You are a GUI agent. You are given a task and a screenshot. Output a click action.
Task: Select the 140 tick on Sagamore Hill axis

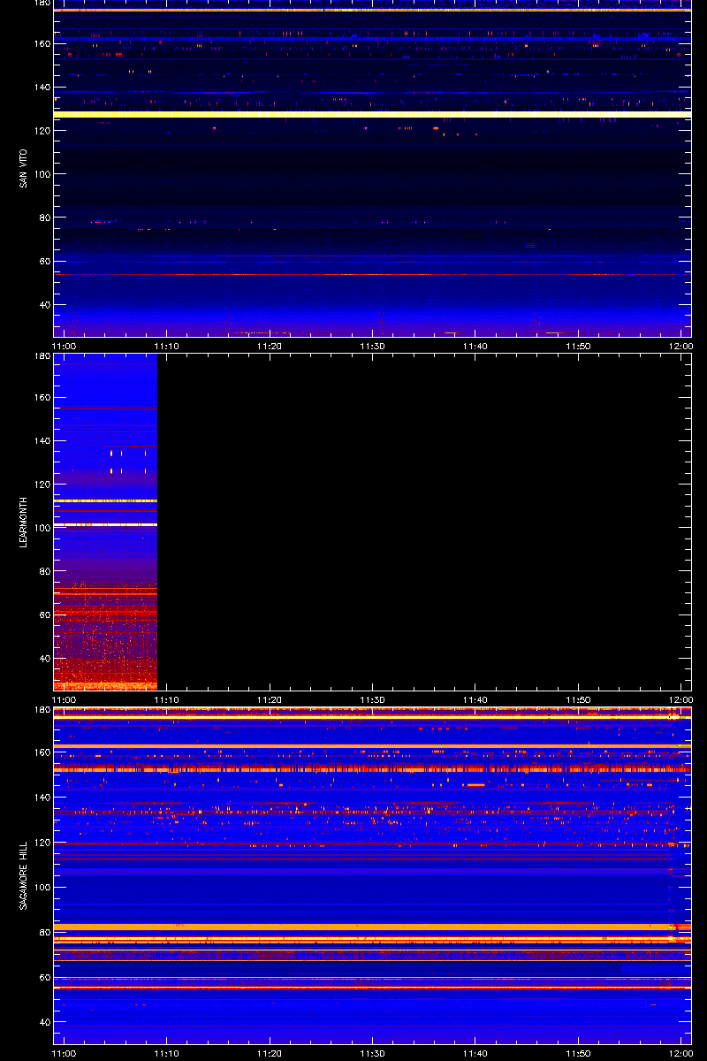[x=41, y=798]
